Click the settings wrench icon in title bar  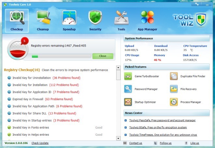197,4
